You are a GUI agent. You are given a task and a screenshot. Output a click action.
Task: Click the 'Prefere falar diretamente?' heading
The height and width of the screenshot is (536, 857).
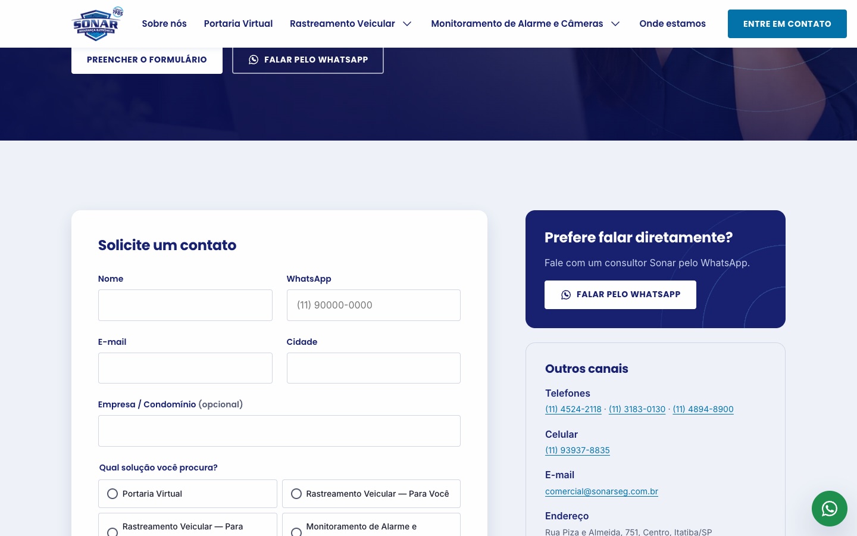[639, 237]
